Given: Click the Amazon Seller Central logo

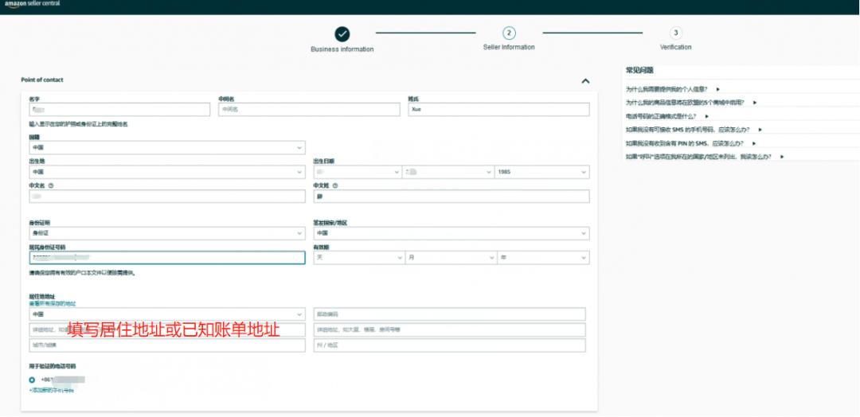Looking at the screenshot, I should click(32, 4).
